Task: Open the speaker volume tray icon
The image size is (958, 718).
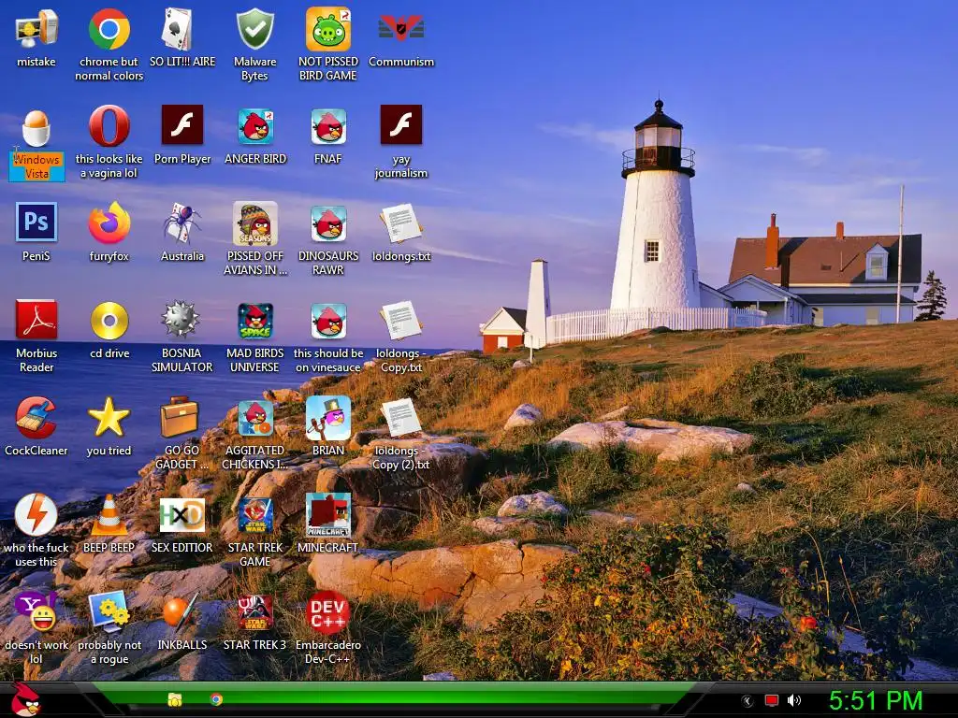Action: tap(794, 701)
